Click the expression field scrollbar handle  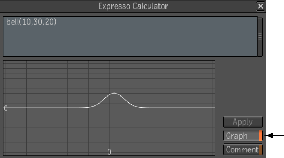click(x=260, y=37)
